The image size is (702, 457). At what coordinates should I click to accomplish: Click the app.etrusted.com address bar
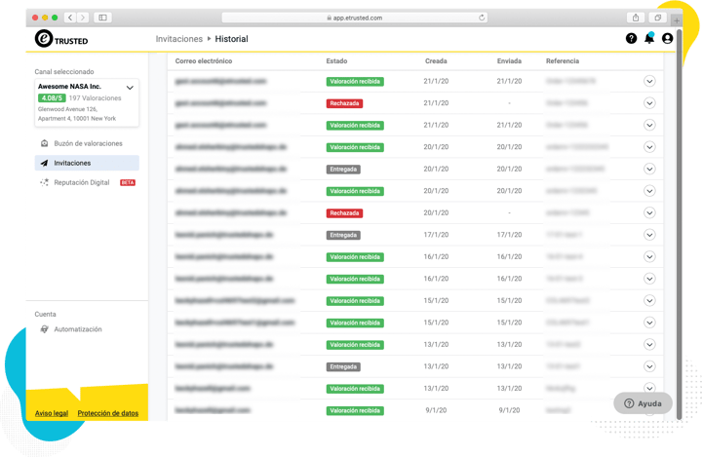click(355, 18)
